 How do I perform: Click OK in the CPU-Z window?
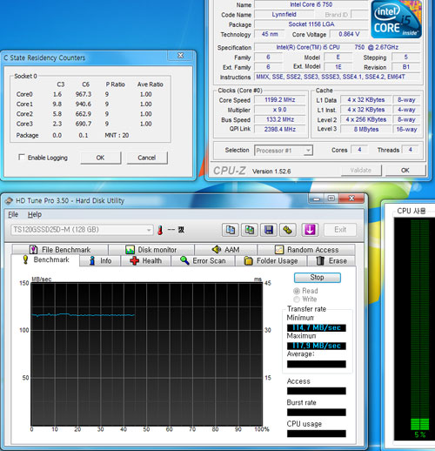[405, 170]
